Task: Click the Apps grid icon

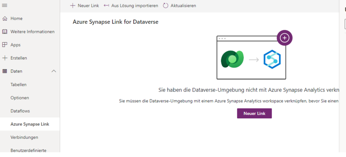Action: 5,45
